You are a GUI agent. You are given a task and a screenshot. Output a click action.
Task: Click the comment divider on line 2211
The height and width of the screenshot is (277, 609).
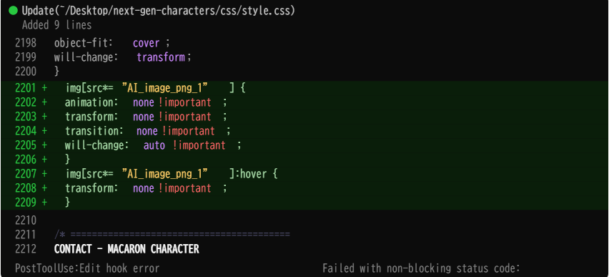click(x=172, y=235)
